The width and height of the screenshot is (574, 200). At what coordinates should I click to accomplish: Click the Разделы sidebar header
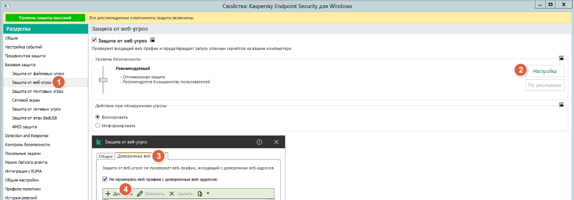[44, 29]
